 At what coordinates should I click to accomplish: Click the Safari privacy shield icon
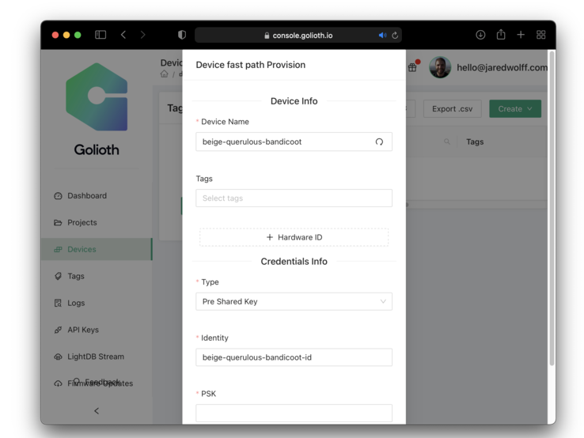pos(182,35)
